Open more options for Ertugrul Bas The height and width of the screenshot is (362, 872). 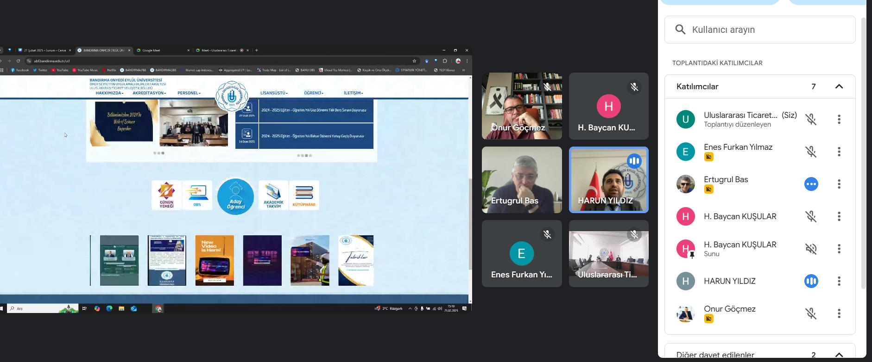tap(839, 184)
